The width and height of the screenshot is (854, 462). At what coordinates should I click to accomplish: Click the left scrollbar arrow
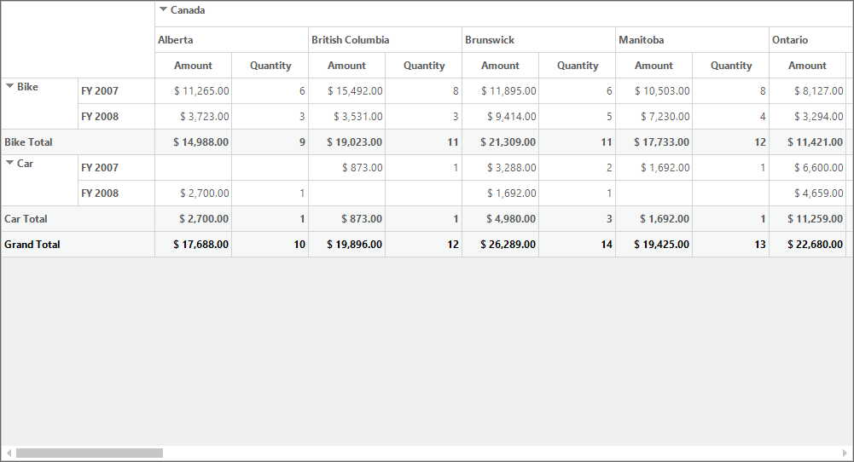(9, 453)
